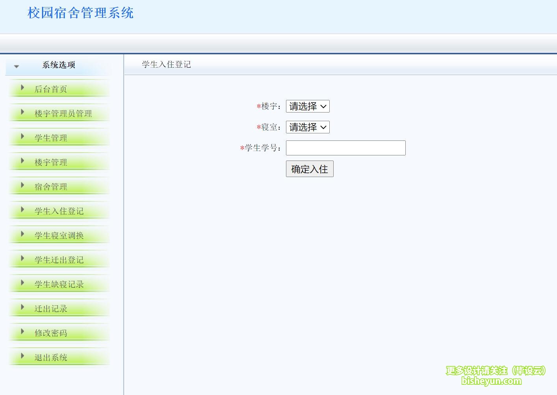557x395 pixels.
Task: Click inside the 学生学号 input box
Action: [345, 148]
